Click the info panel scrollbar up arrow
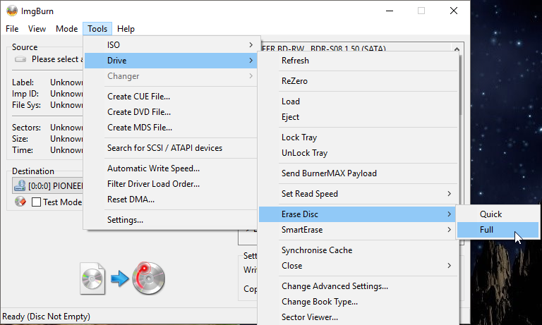Viewport: 542px width, 325px height. click(x=457, y=49)
